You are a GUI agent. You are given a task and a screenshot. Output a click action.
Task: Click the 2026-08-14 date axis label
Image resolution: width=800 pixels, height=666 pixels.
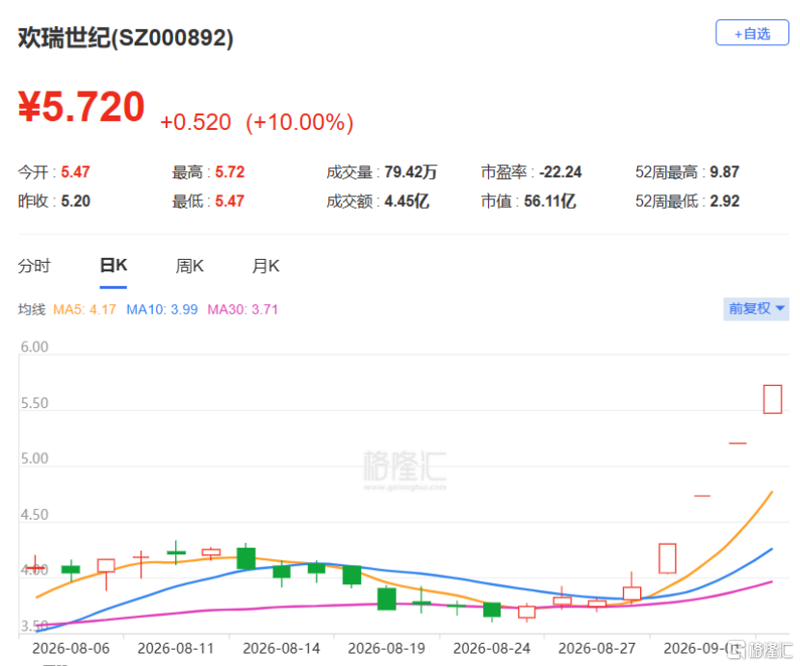point(281,648)
